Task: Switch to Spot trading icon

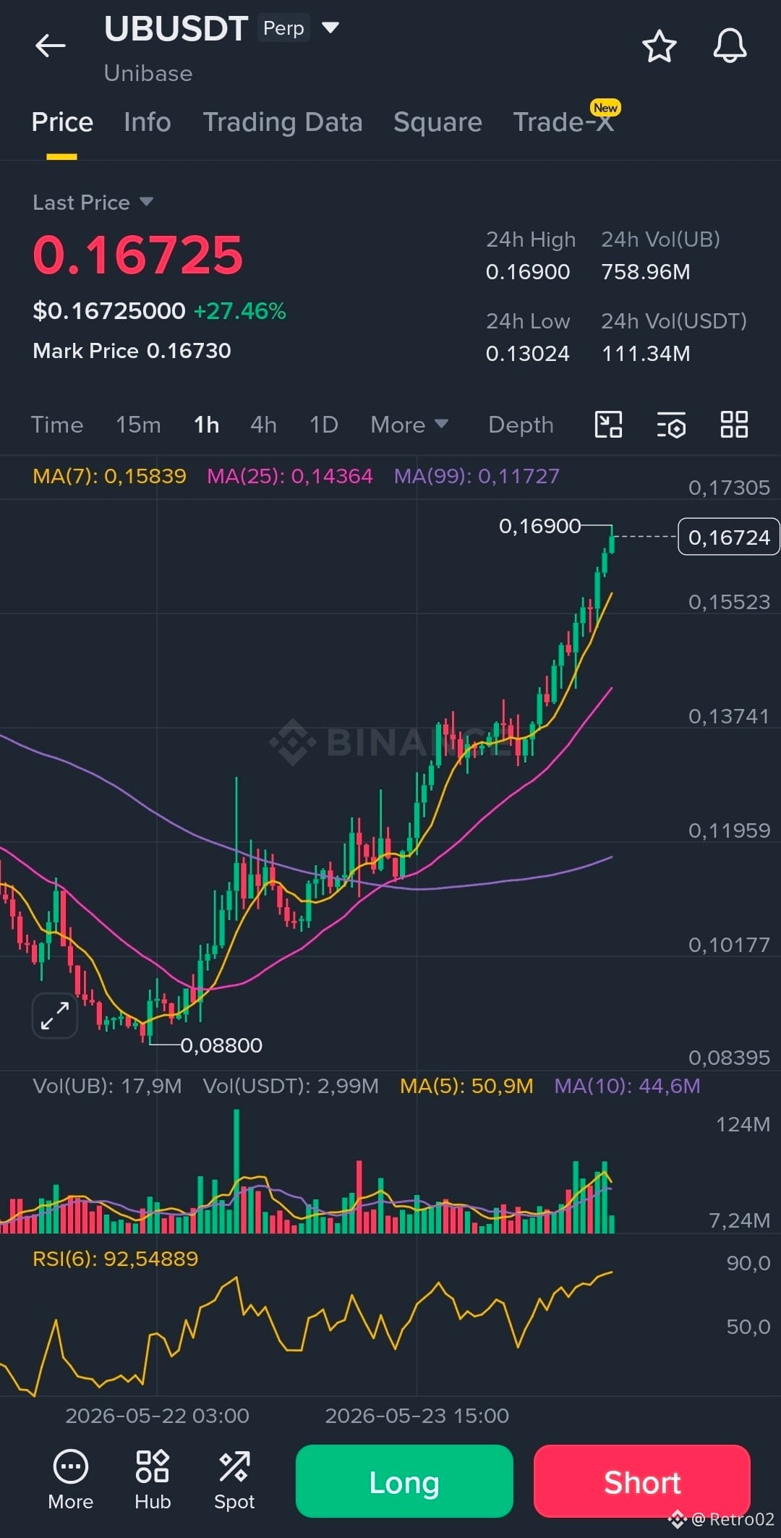Action: [234, 1480]
